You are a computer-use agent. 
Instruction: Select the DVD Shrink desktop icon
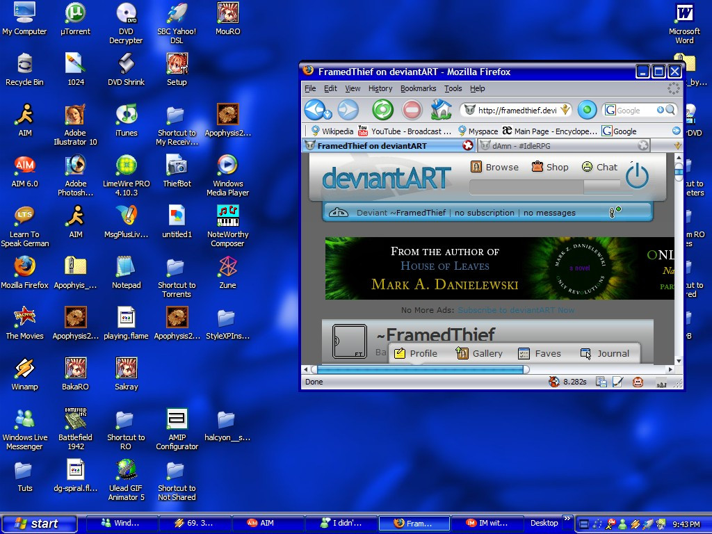coord(127,70)
